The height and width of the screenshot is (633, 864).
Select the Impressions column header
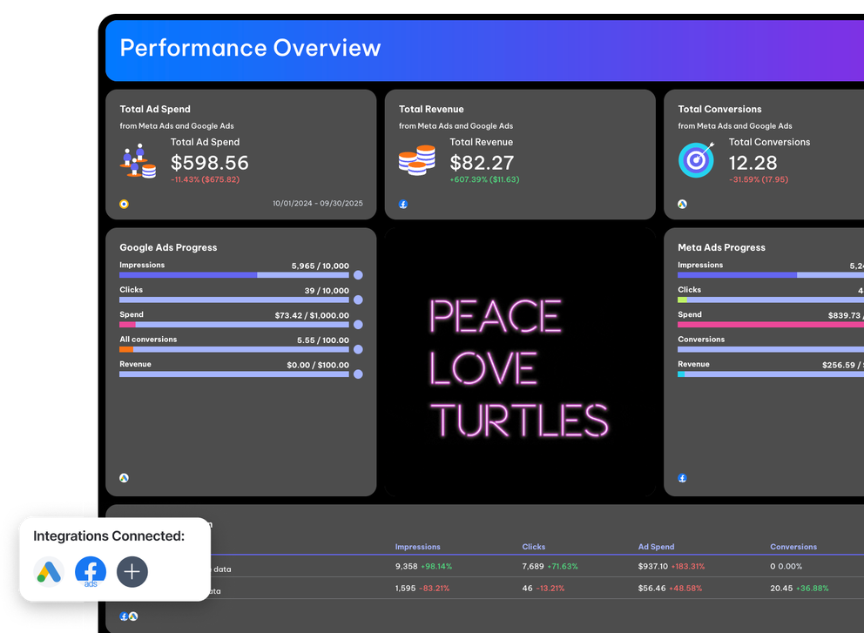point(417,547)
